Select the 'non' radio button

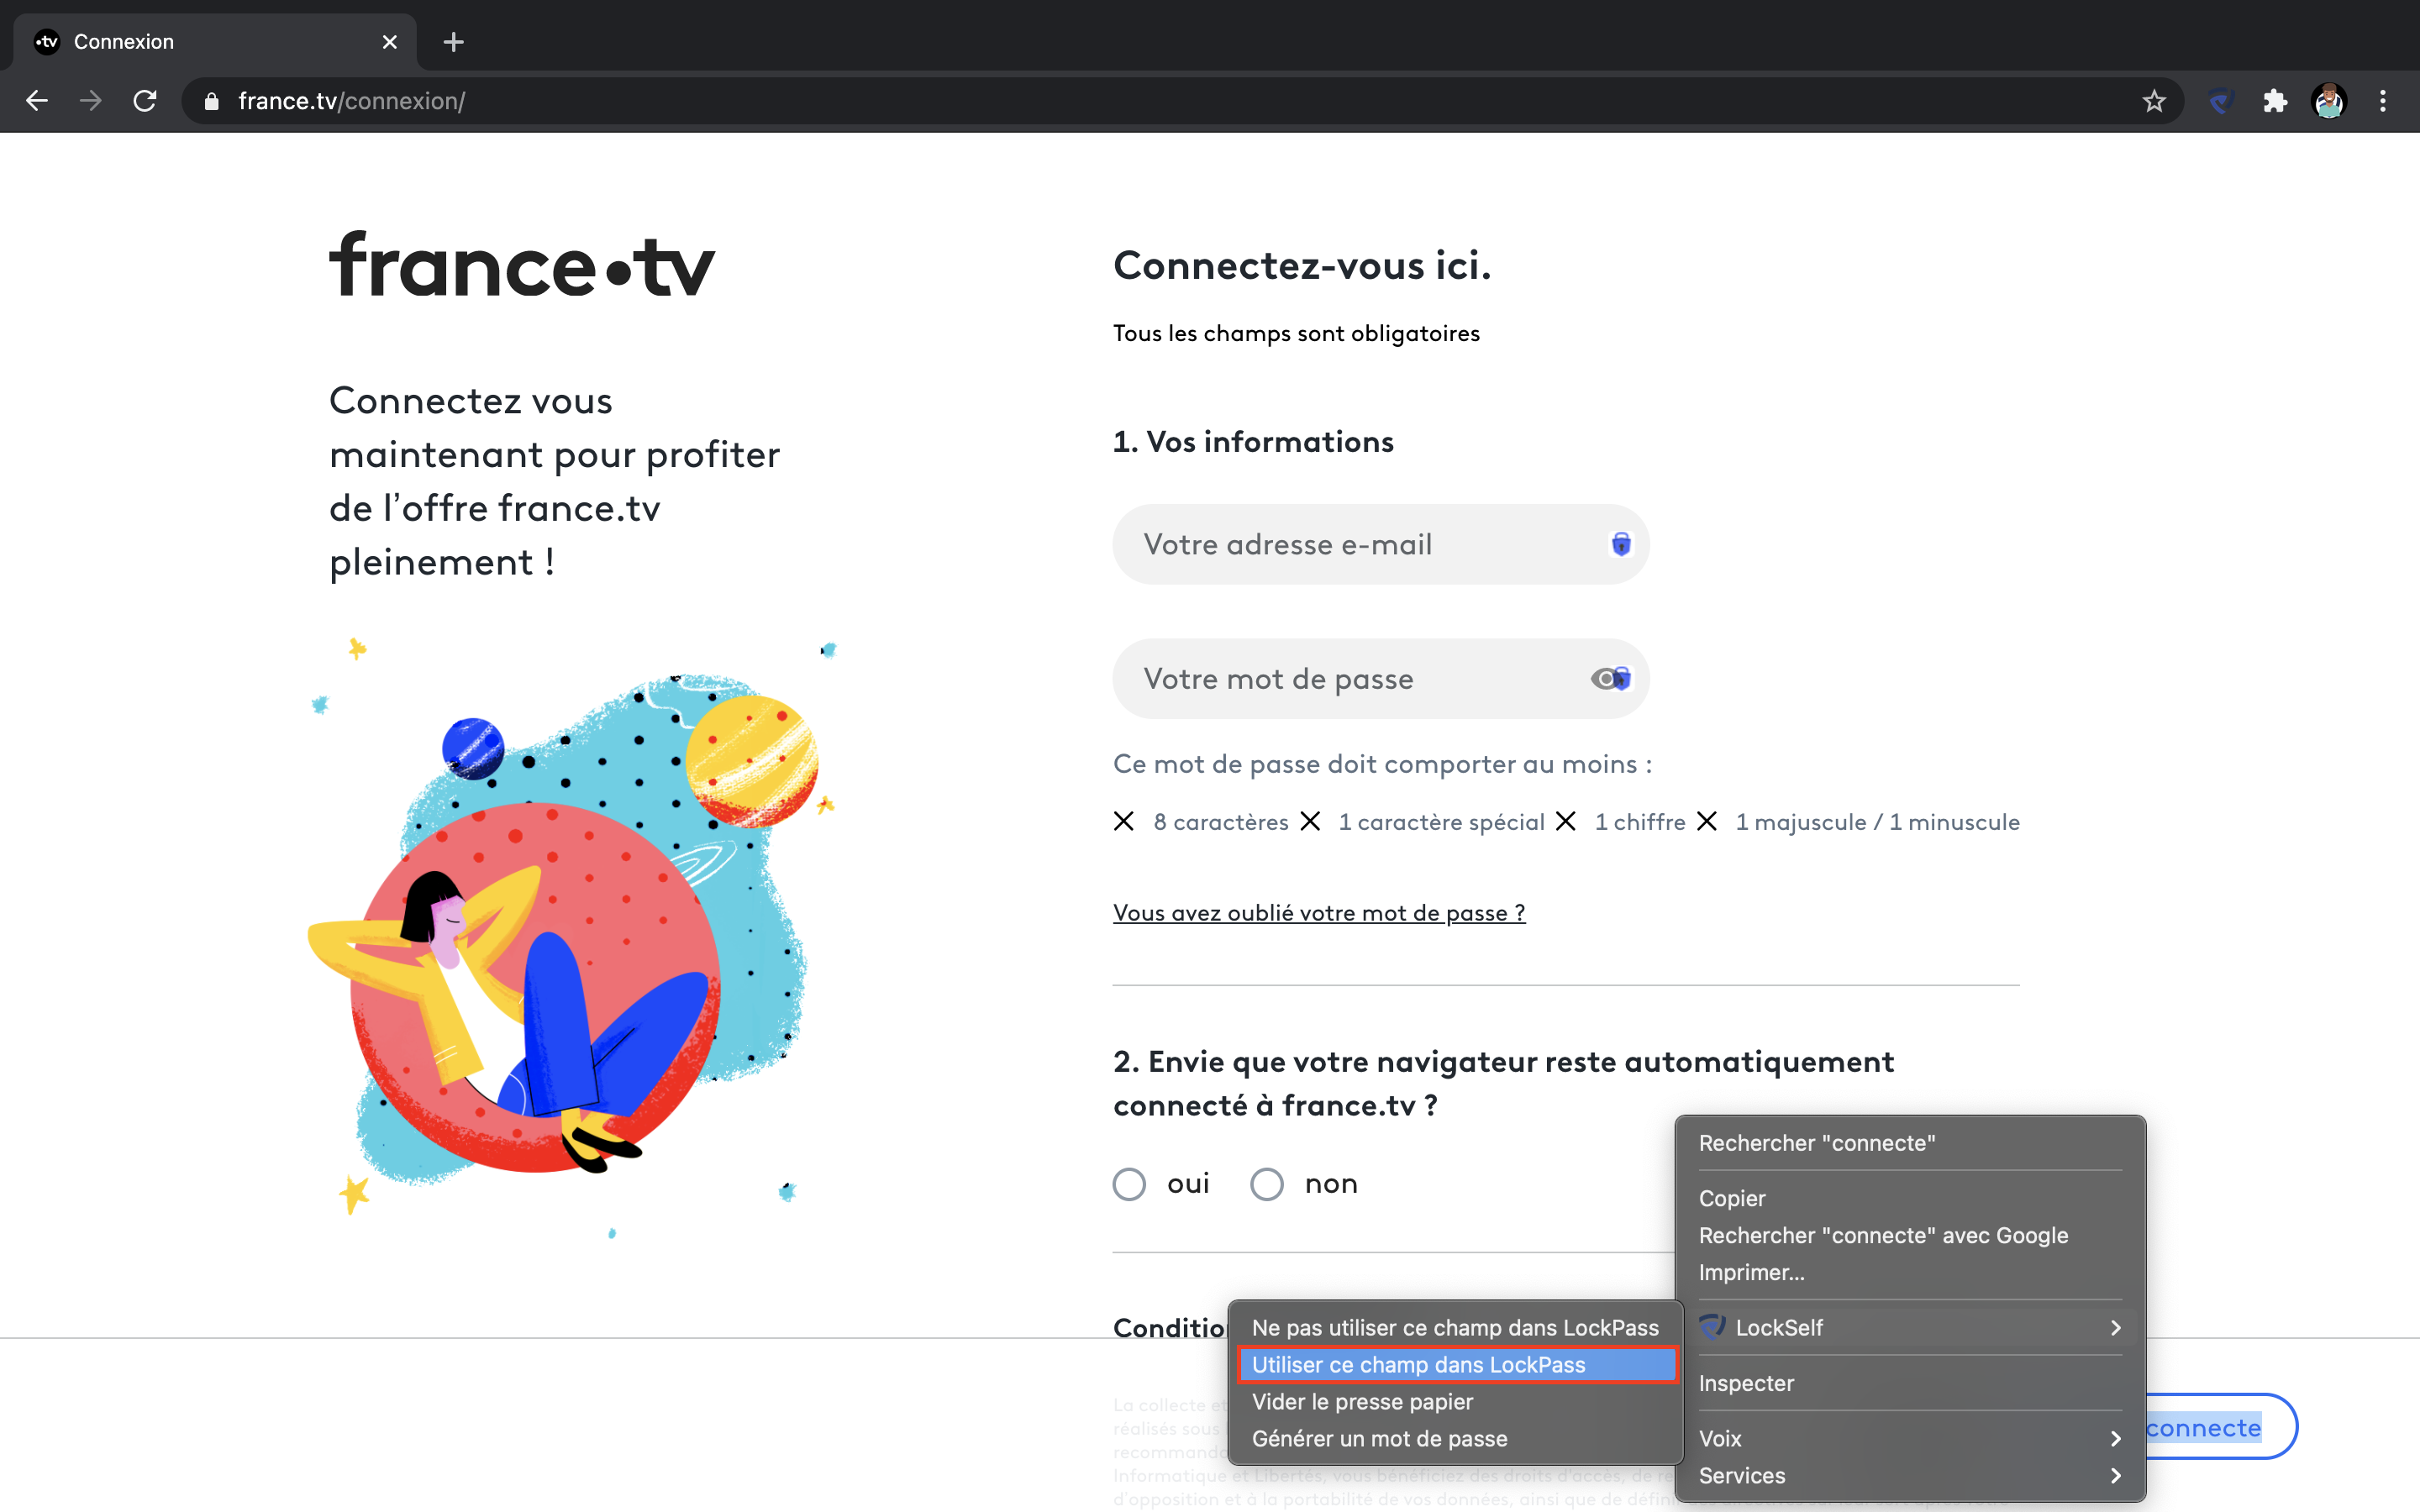pyautogui.click(x=1267, y=1184)
